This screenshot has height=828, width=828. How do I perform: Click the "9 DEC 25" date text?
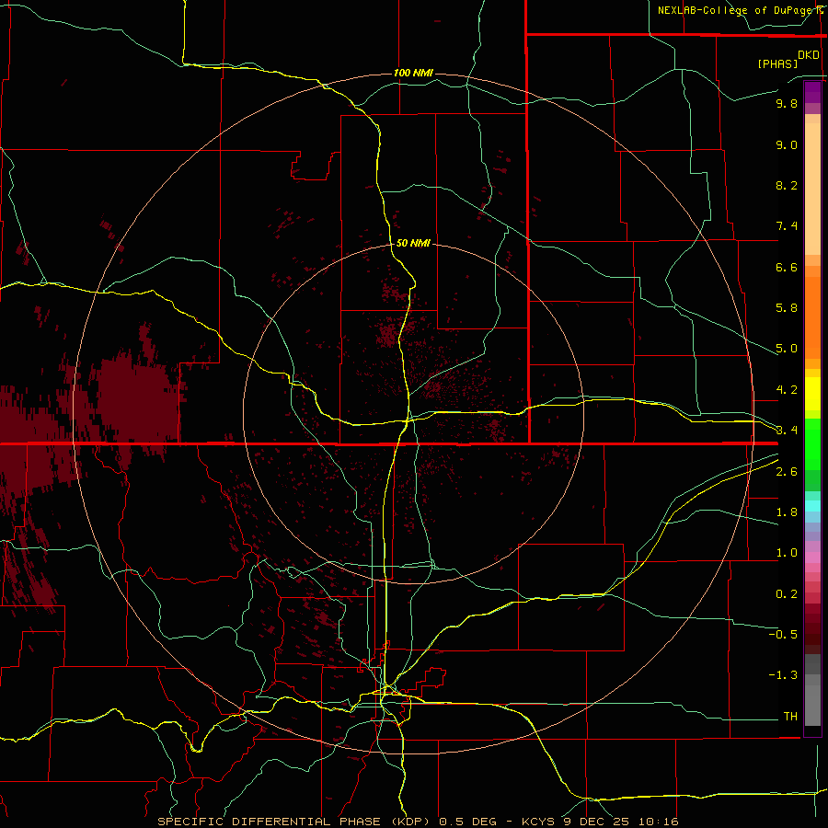tap(596, 822)
